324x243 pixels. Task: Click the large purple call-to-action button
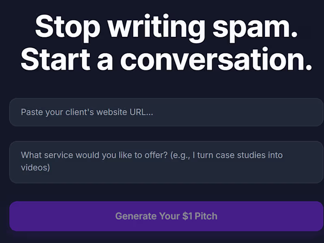point(162,216)
